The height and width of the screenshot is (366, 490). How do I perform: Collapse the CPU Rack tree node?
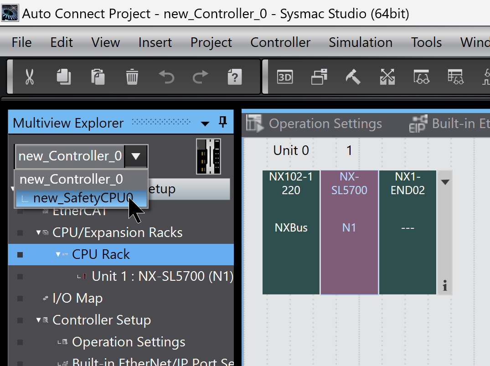click(x=58, y=254)
